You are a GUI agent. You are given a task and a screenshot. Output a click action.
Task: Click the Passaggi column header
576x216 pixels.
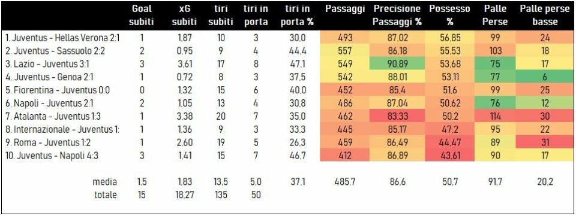click(x=345, y=9)
